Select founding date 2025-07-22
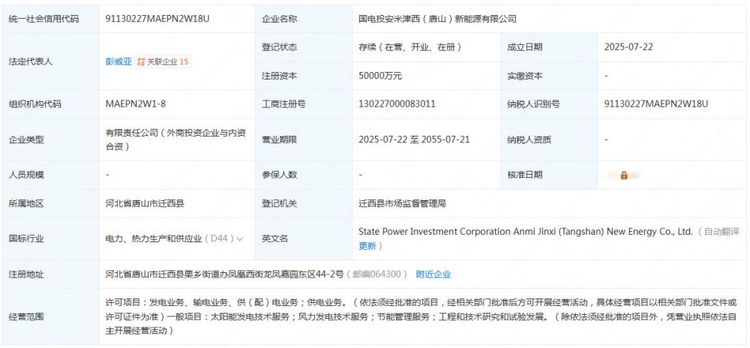This screenshot has width=750, height=348. point(628,47)
